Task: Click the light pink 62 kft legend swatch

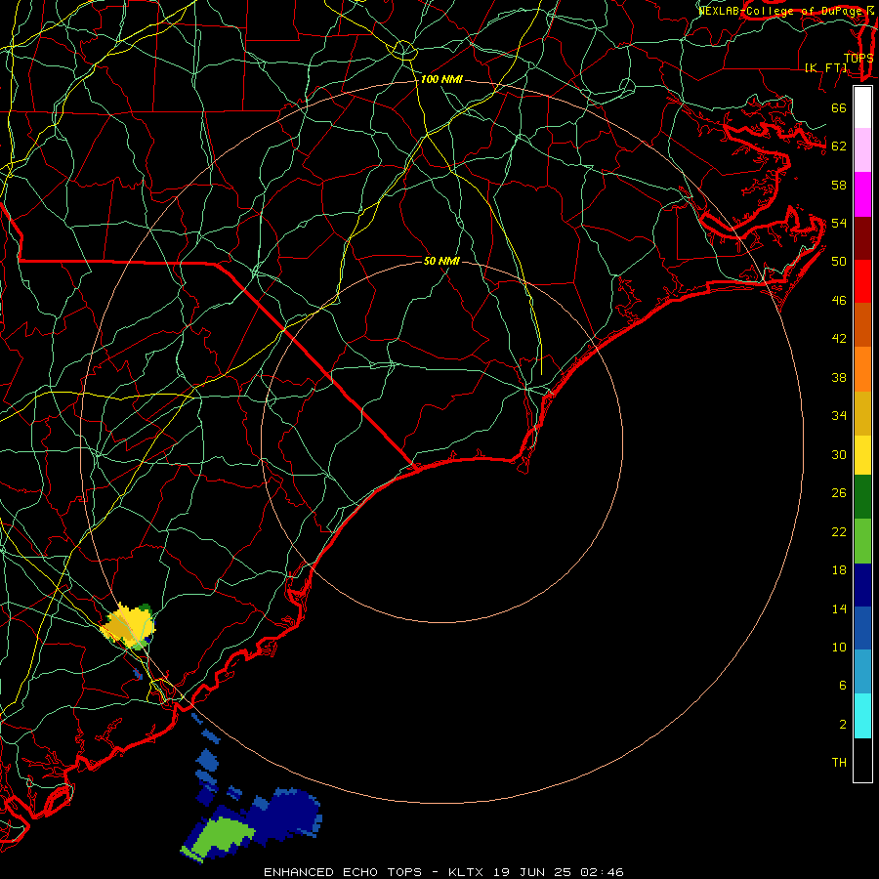Action: pos(862,150)
